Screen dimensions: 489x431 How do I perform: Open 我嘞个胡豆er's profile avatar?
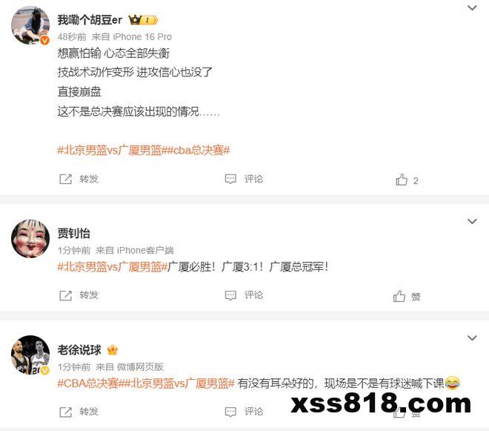tap(30, 25)
